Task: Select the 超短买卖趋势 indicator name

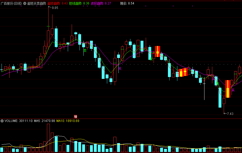Action: point(37,3)
